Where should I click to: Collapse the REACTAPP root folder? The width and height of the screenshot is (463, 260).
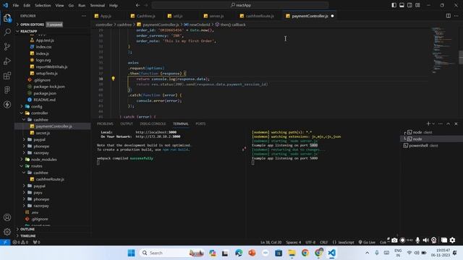point(53,31)
